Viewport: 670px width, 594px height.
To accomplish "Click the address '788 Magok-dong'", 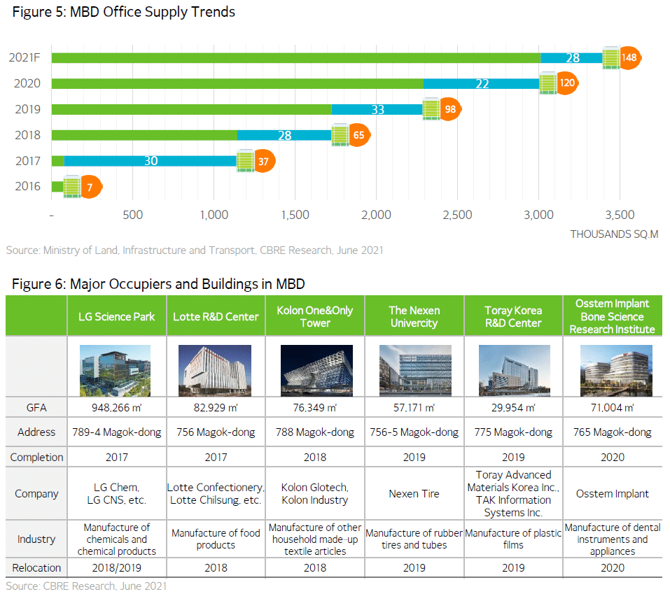I will pos(315,432).
